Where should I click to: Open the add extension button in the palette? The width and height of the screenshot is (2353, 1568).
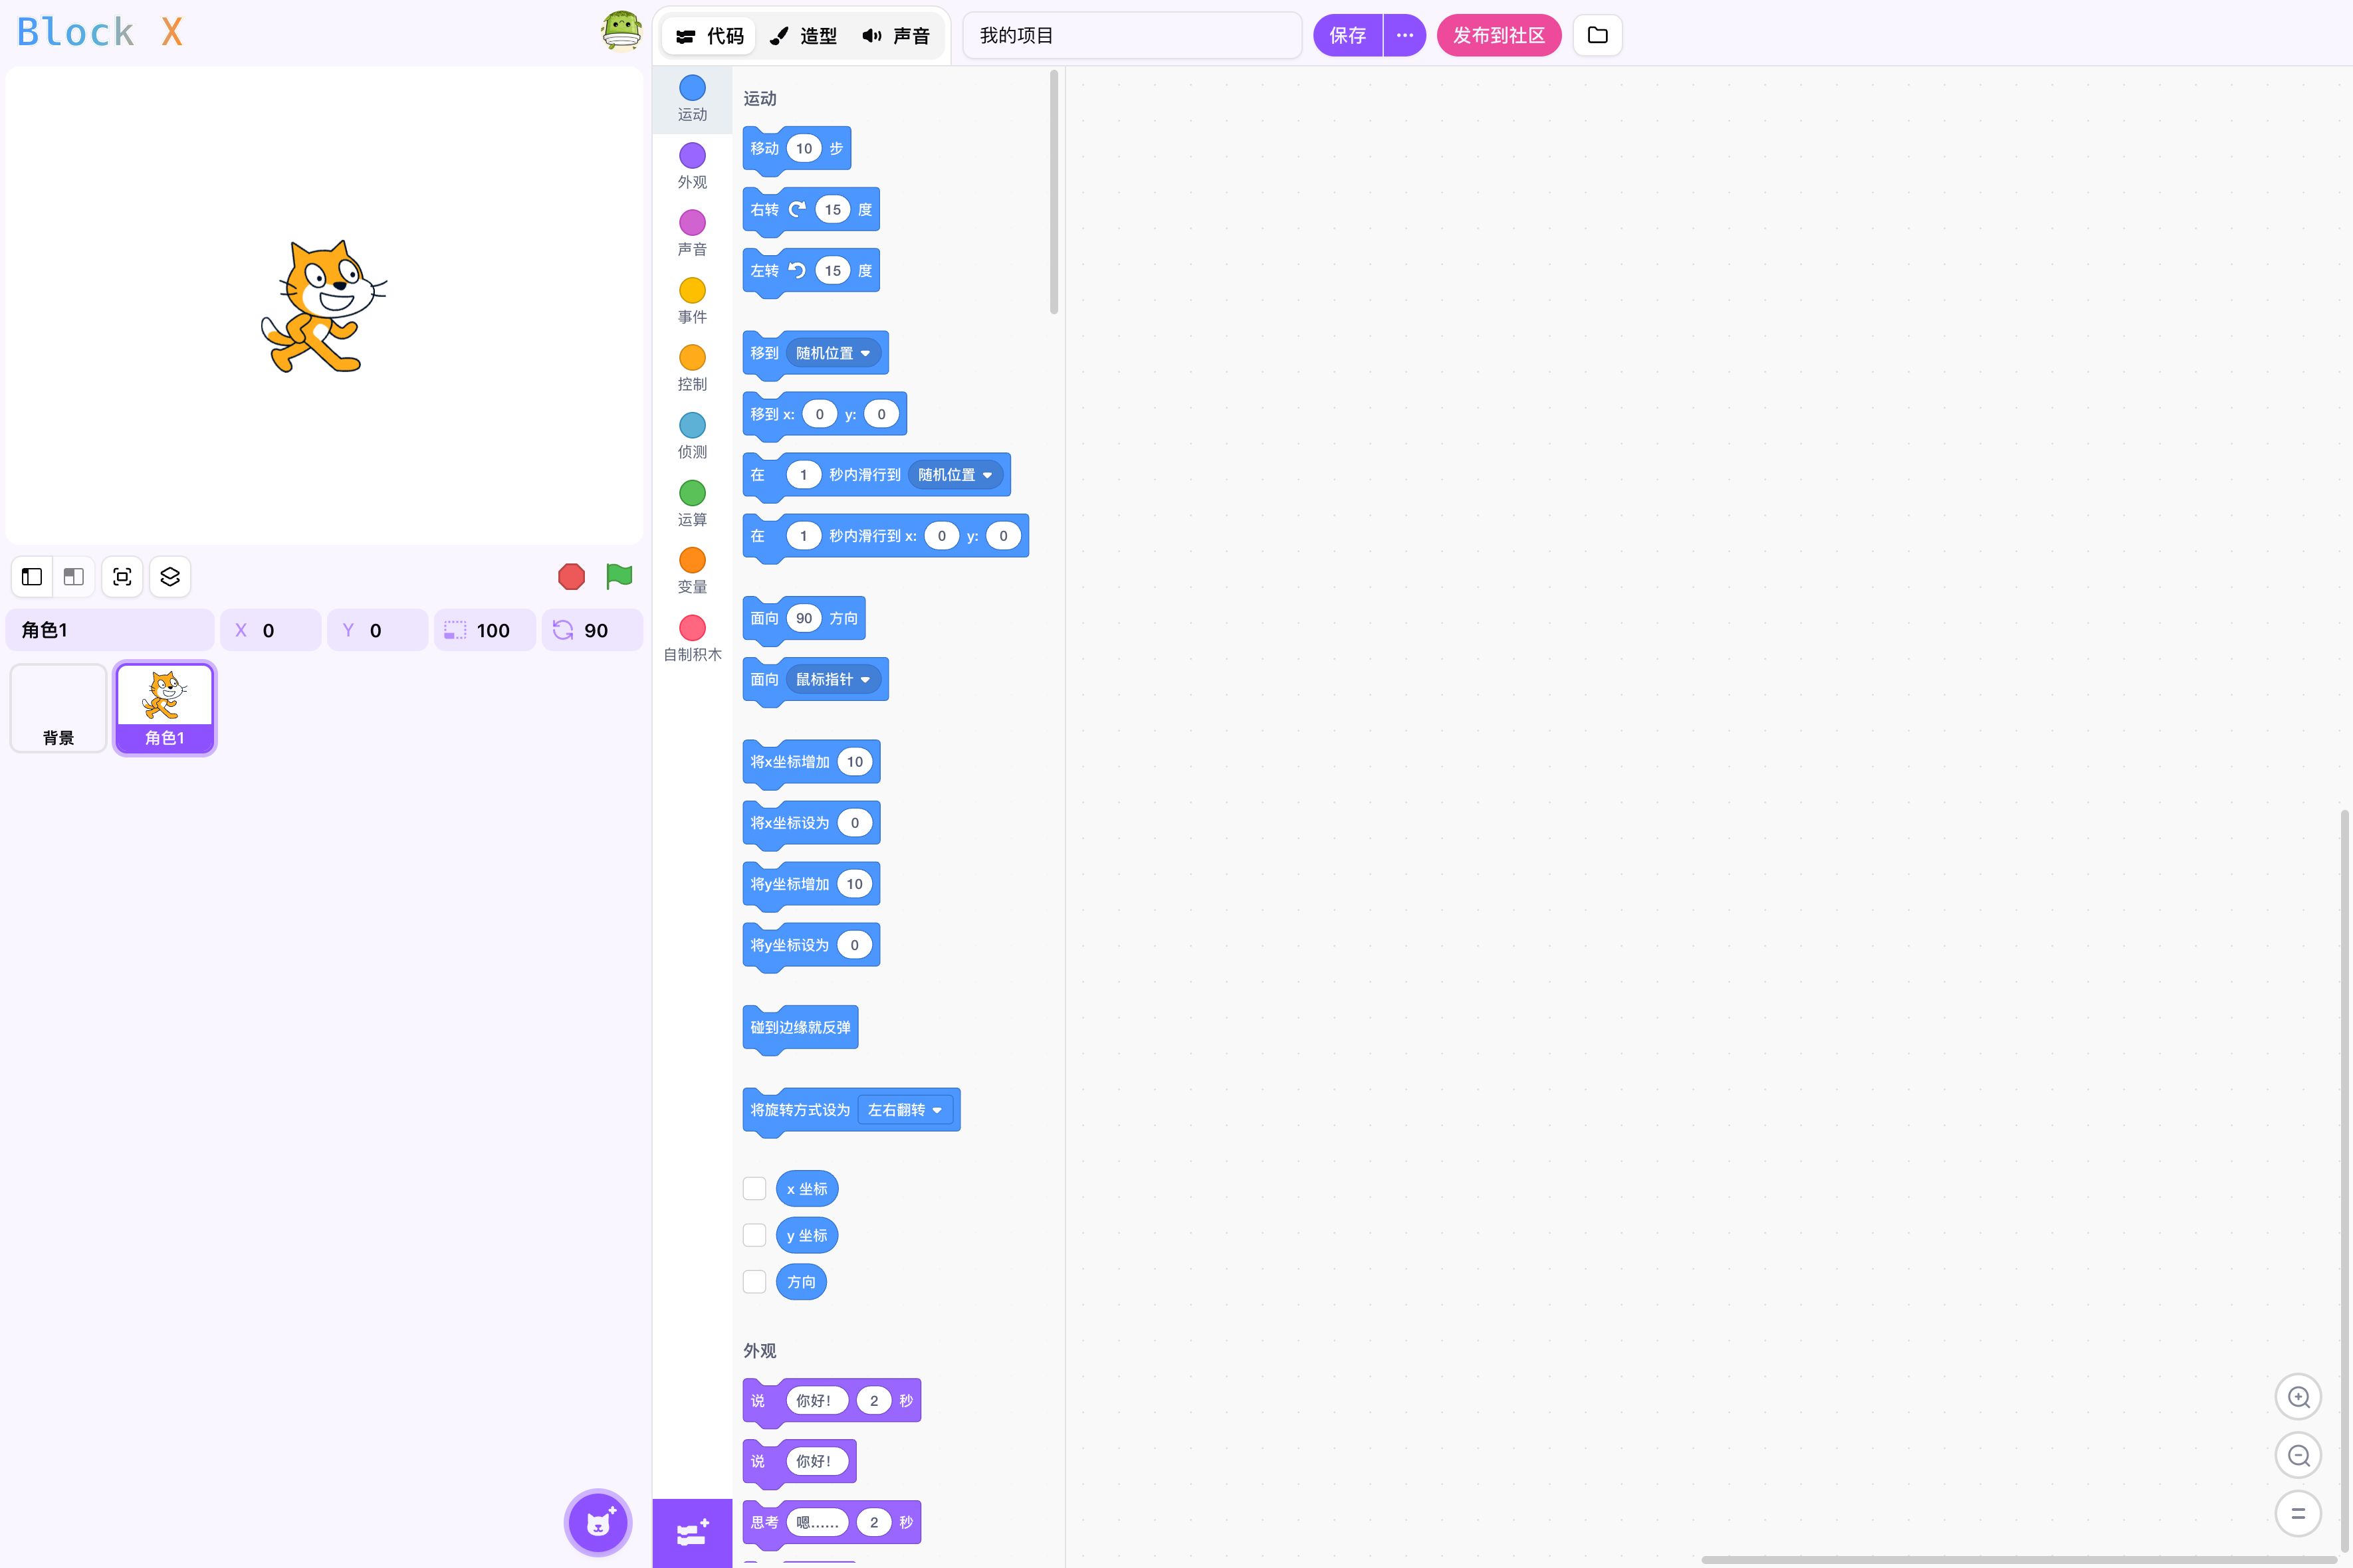click(693, 1532)
